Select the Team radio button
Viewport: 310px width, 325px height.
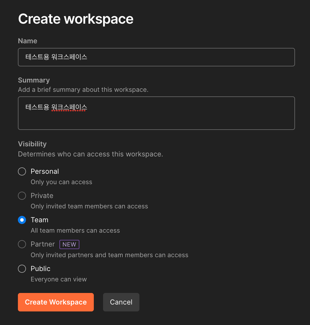[x=22, y=220]
